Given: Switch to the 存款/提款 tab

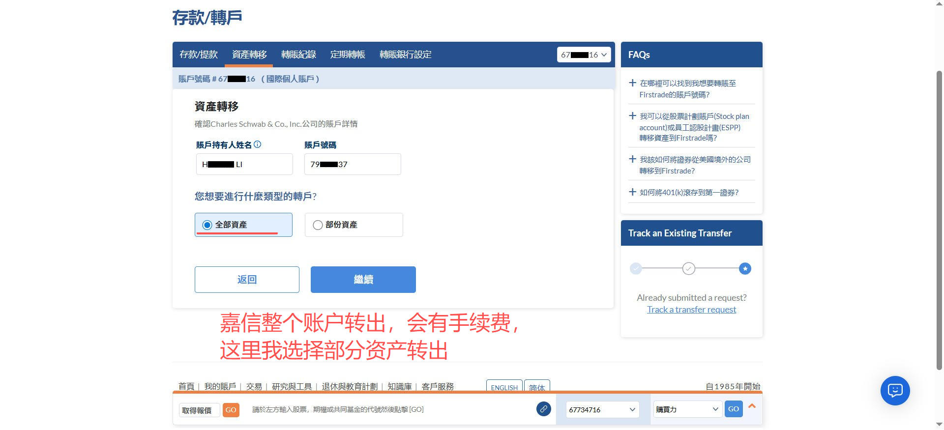Looking at the screenshot, I should click(x=199, y=55).
